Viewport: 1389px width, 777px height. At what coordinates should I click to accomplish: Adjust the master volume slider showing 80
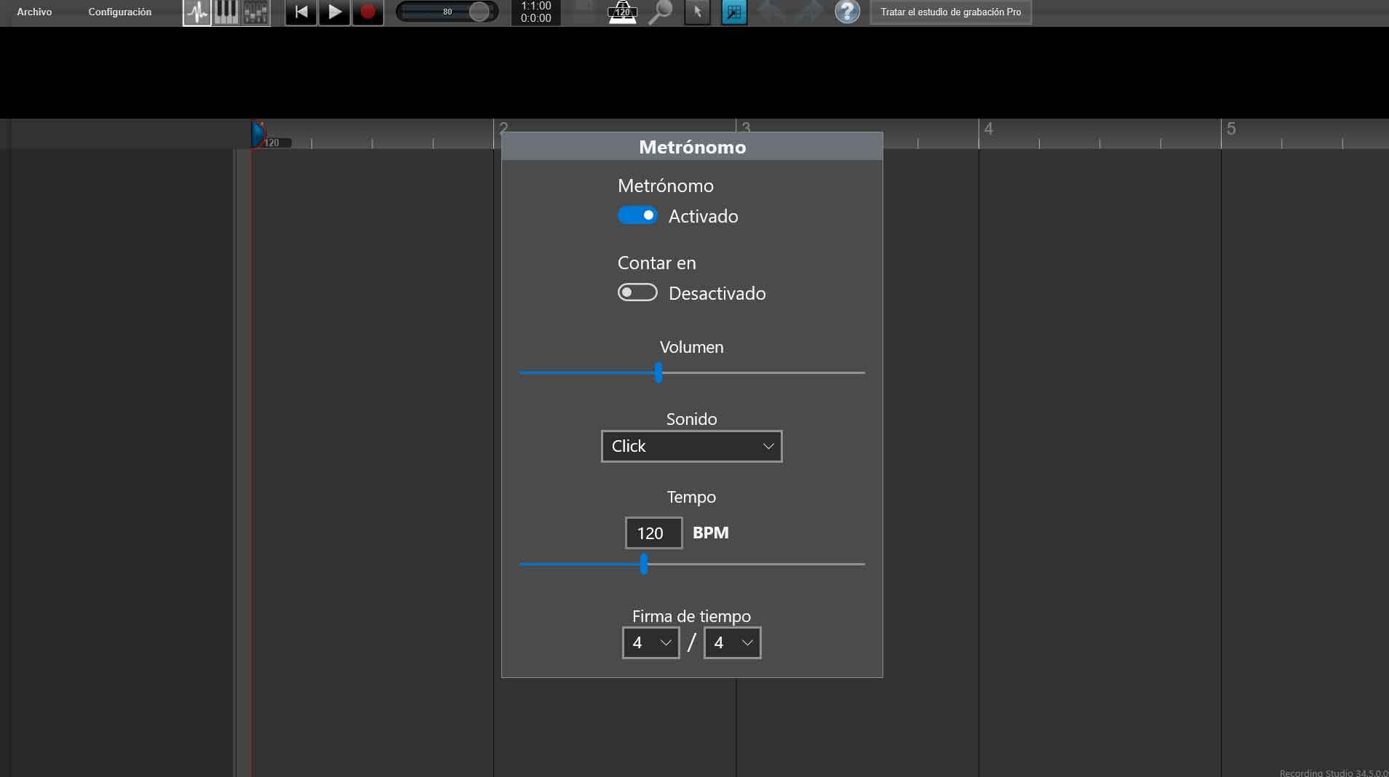pyautogui.click(x=447, y=12)
